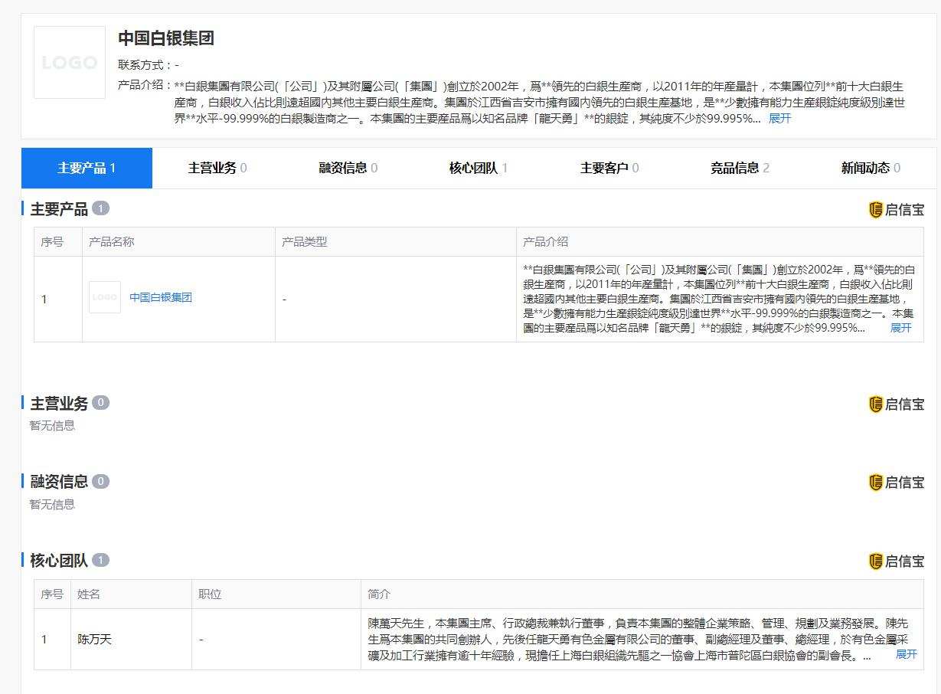Switch to the 竞品信息 tab
The height and width of the screenshot is (694, 941).
pyautogui.click(x=740, y=168)
